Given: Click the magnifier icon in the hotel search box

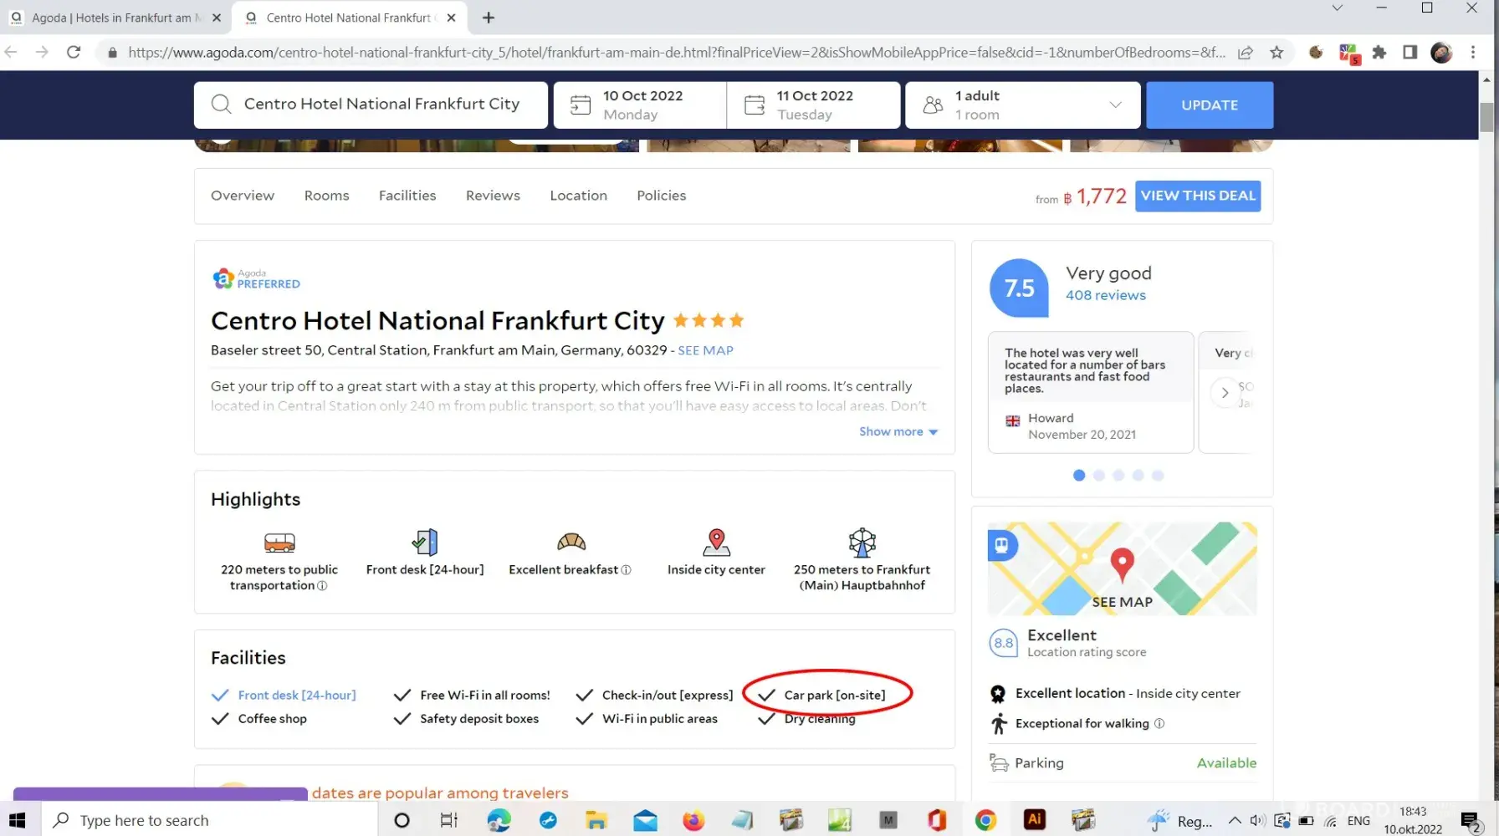Looking at the screenshot, I should point(221,104).
